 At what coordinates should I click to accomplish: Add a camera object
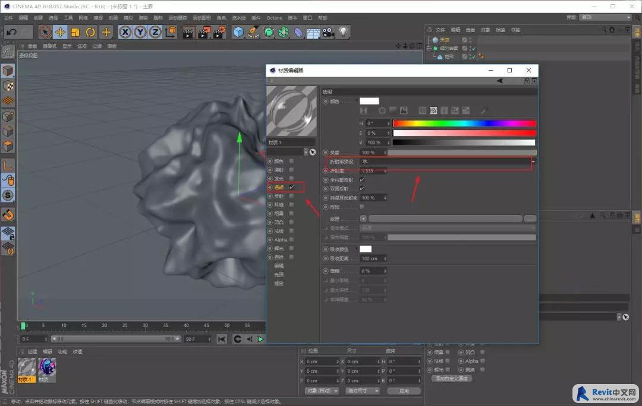328,32
